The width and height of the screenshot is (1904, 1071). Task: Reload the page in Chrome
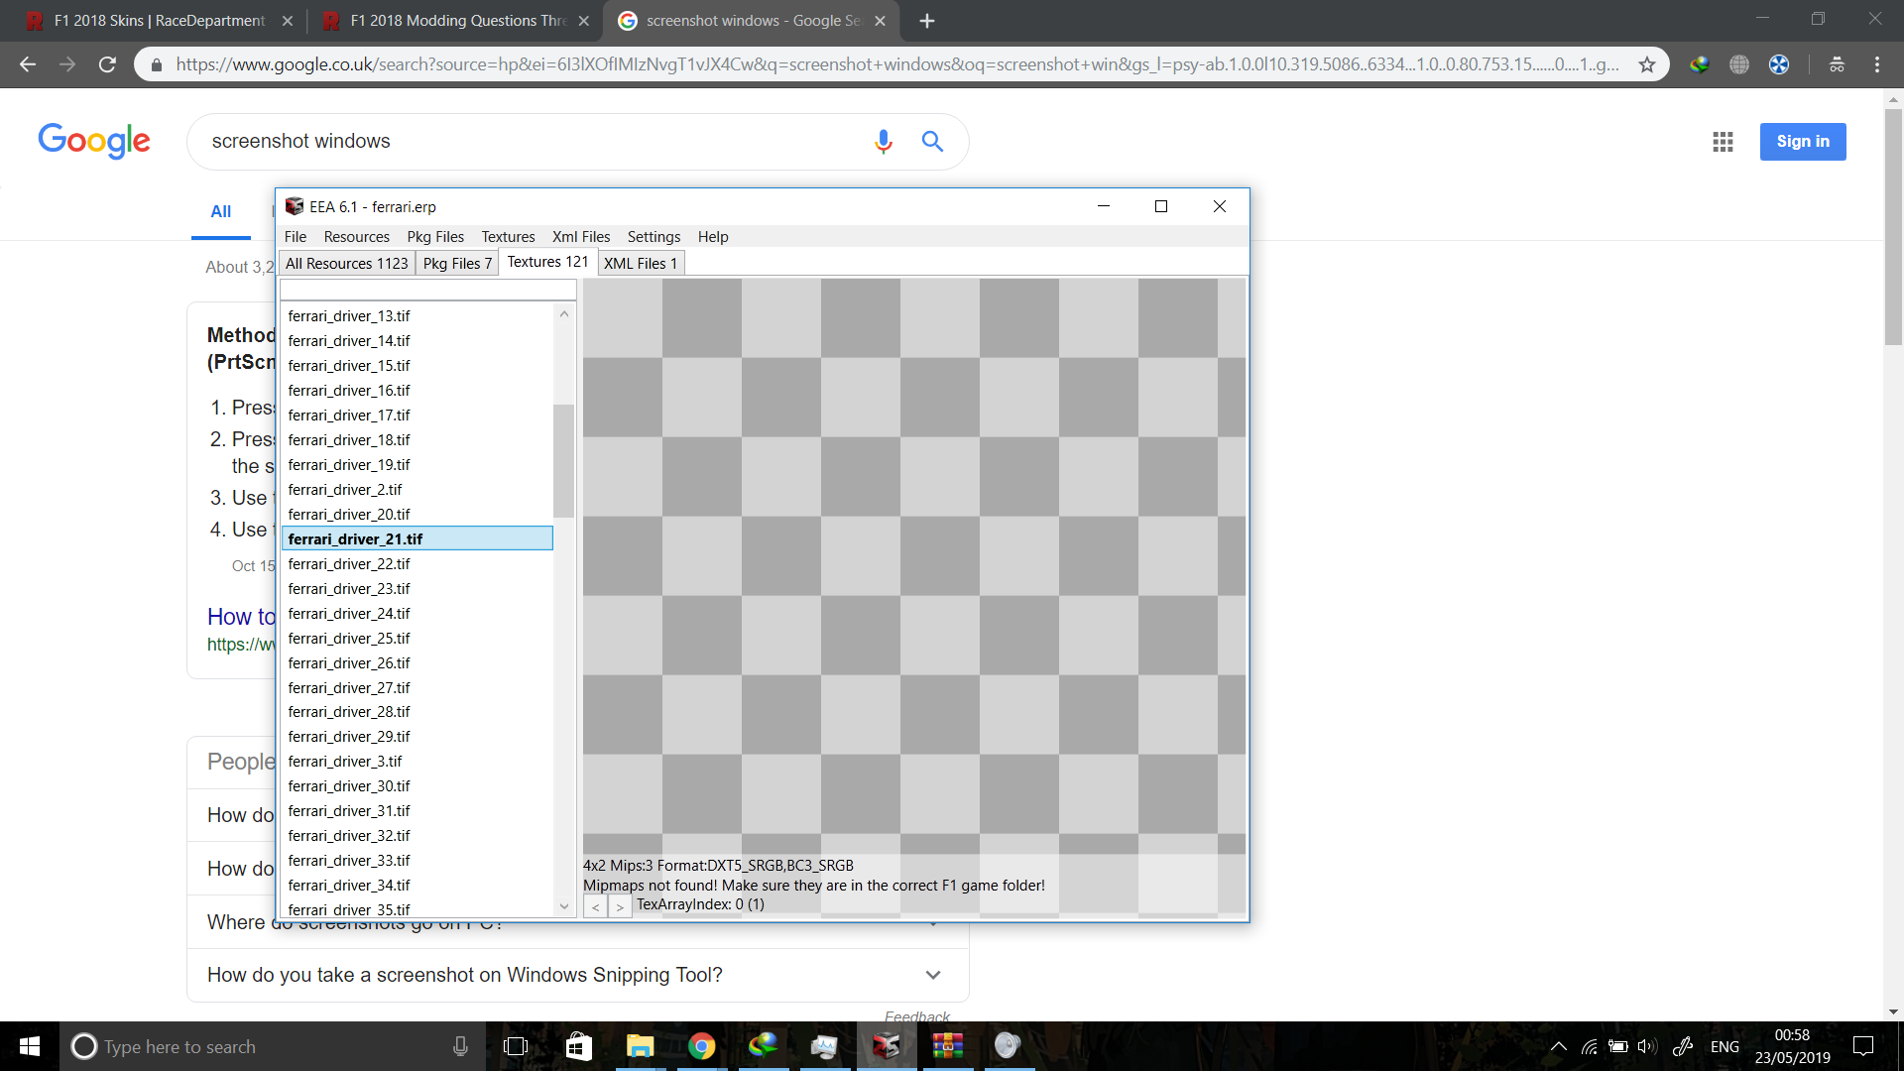(x=107, y=64)
